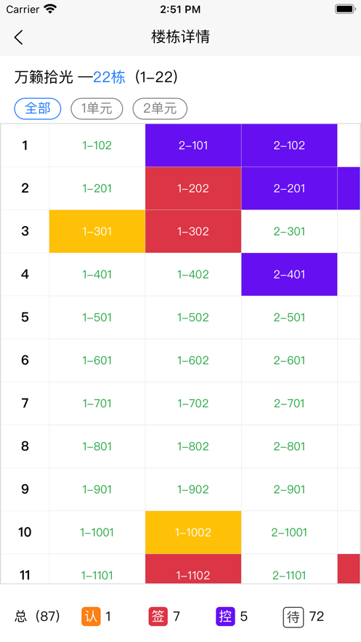
Task: Tap the outlined 待 status icon
Action: [x=293, y=617]
